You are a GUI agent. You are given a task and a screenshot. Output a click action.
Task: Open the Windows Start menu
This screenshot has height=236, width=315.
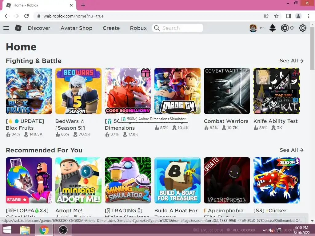[7, 230]
